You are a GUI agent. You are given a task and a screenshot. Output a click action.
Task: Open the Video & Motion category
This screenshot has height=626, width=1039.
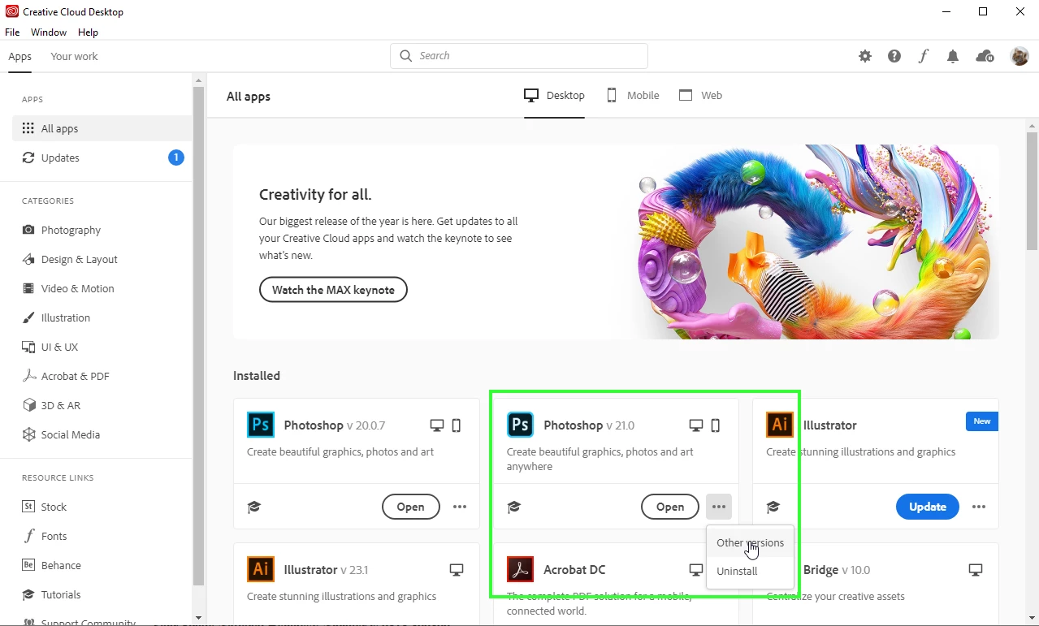click(x=68, y=288)
